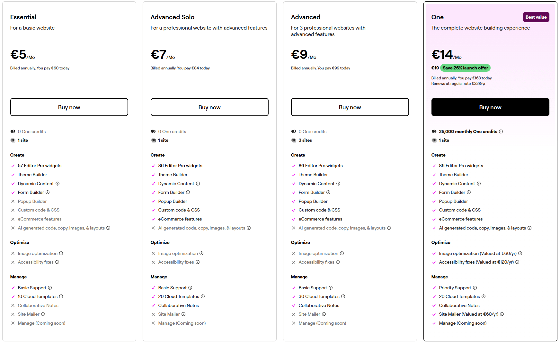Click info icon beside Essential Dynamic Content
Image resolution: width=559 pixels, height=343 pixels.
pyautogui.click(x=58, y=184)
